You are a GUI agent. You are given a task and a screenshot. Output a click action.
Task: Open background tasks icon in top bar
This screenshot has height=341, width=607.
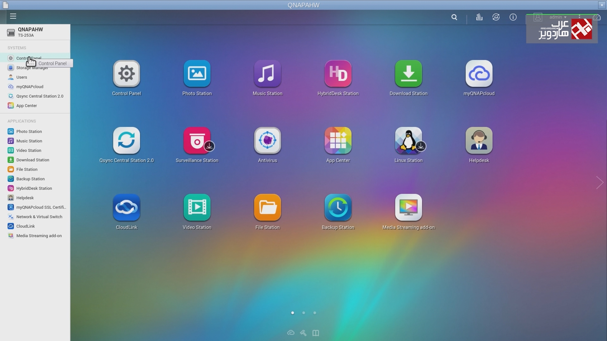[x=479, y=17]
